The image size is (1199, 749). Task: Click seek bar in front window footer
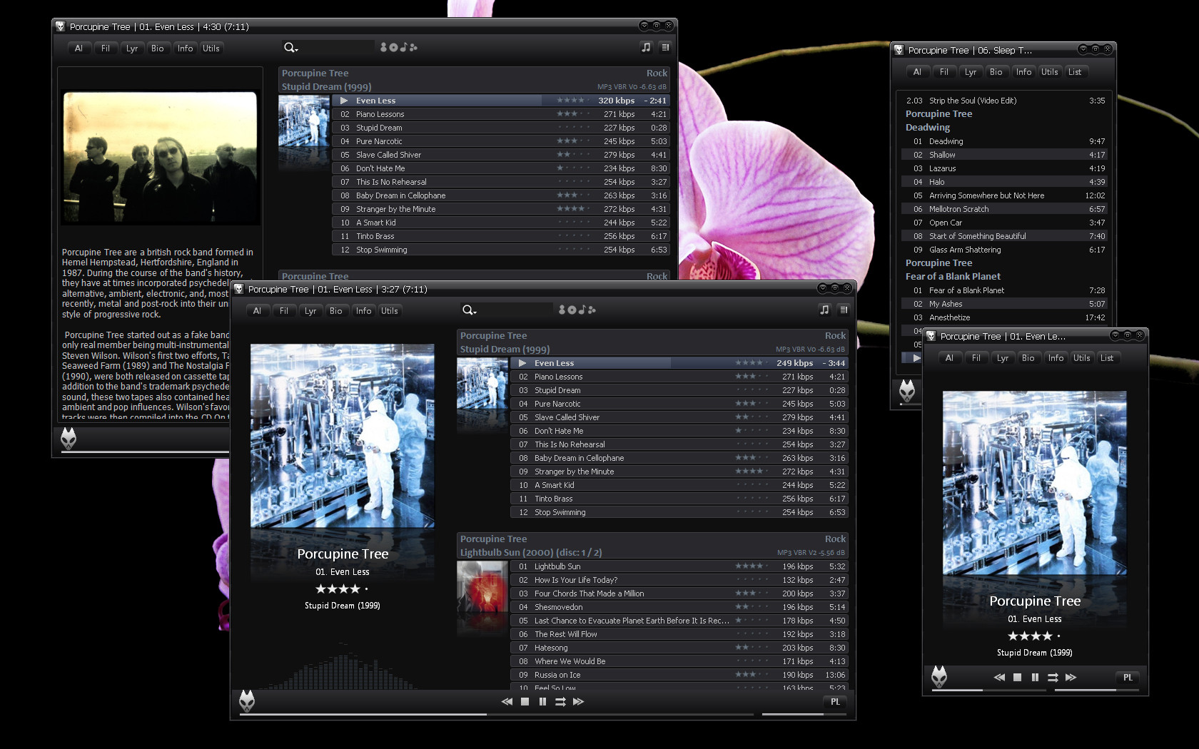coord(497,714)
